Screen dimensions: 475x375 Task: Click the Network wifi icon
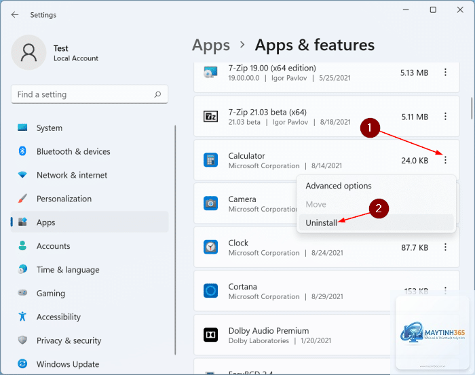tap(22, 175)
